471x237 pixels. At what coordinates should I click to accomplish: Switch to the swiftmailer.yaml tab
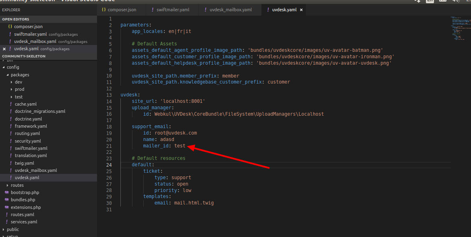172,10
